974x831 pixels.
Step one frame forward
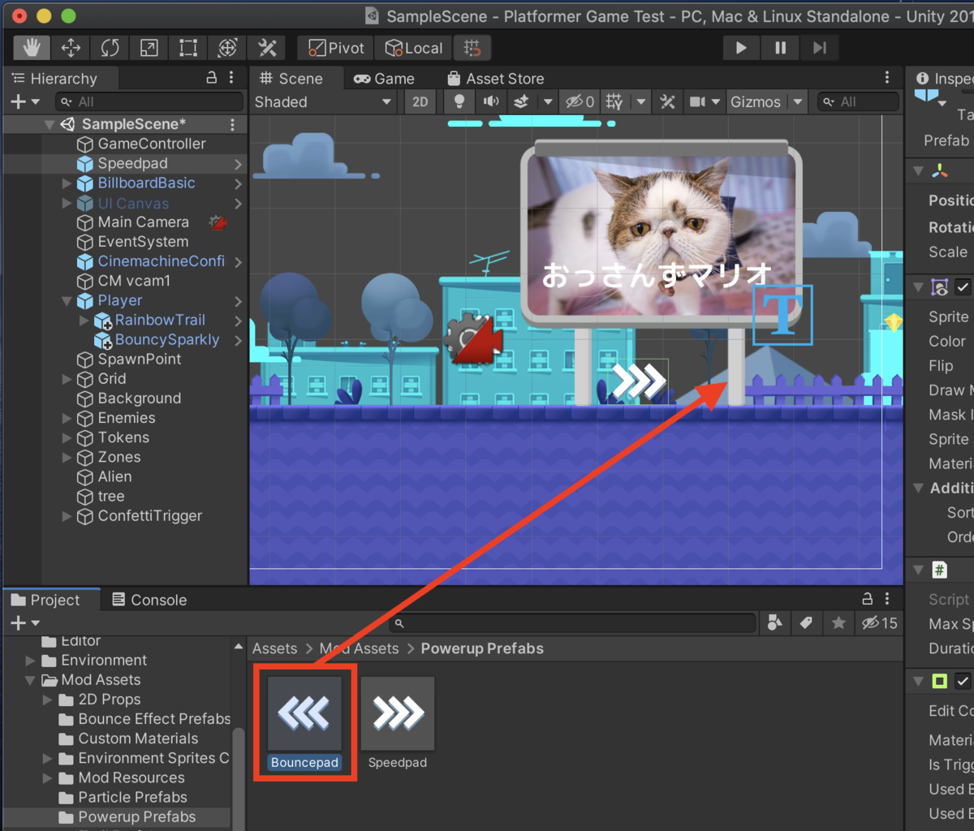point(820,49)
